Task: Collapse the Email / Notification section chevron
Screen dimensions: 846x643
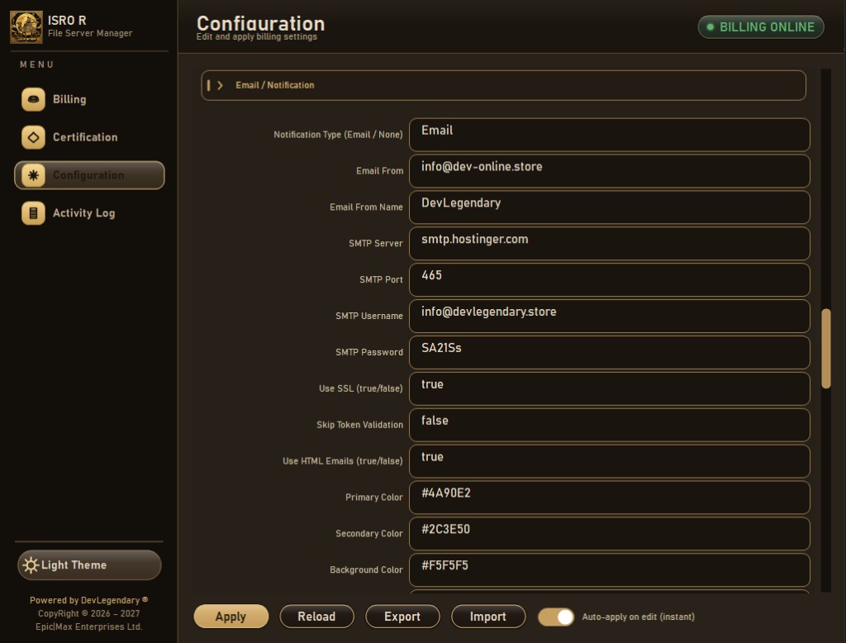Action: [x=220, y=85]
